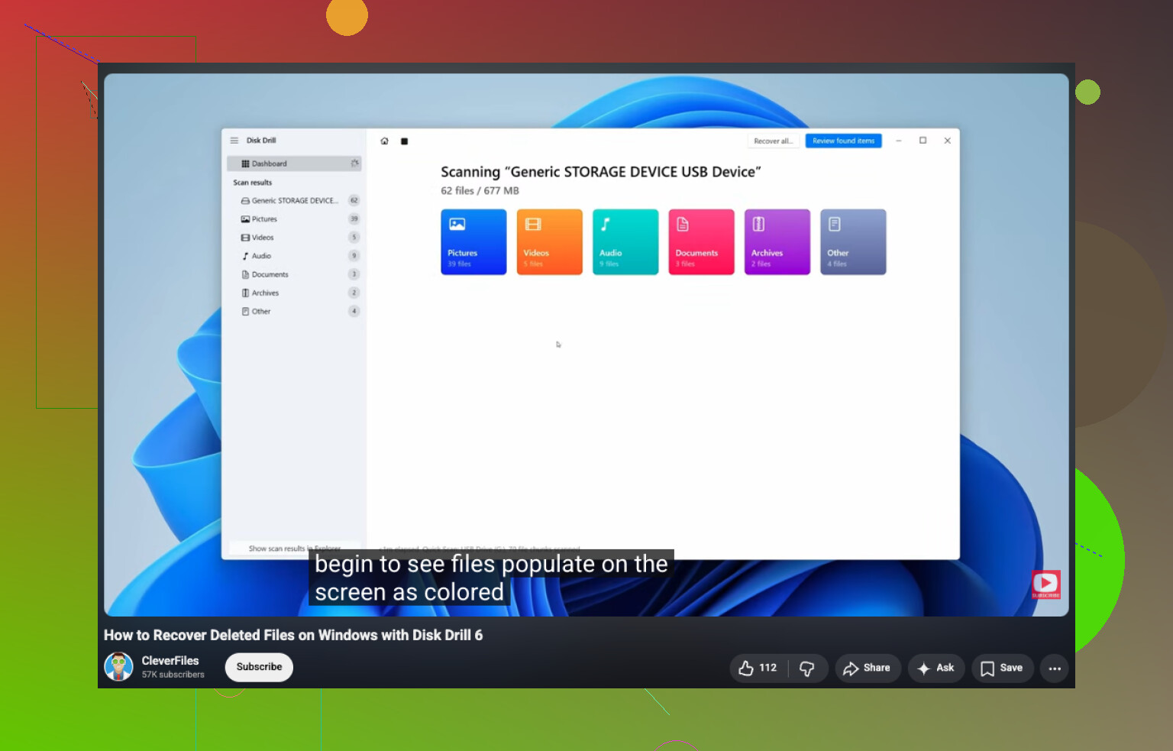Click the Scanning Generic STORAGE DEVICE heading
The width and height of the screenshot is (1173, 751).
click(600, 172)
